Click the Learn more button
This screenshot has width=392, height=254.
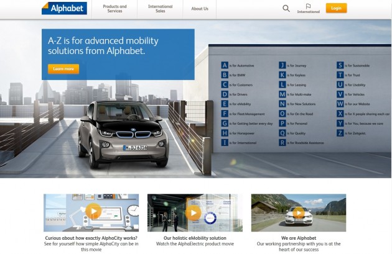[63, 69]
